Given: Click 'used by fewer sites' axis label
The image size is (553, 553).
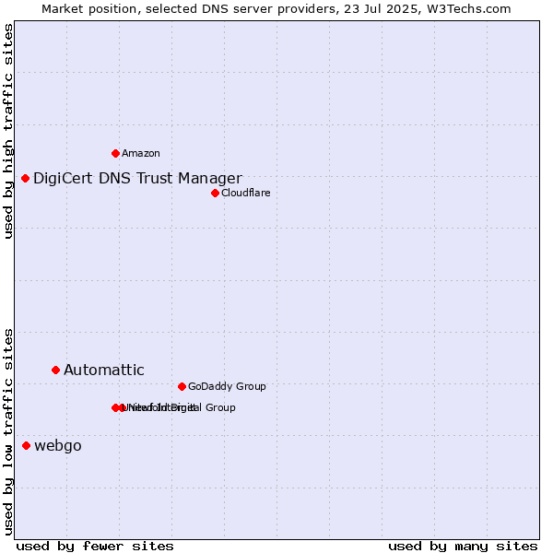Looking at the screenshot, I should [95, 547].
